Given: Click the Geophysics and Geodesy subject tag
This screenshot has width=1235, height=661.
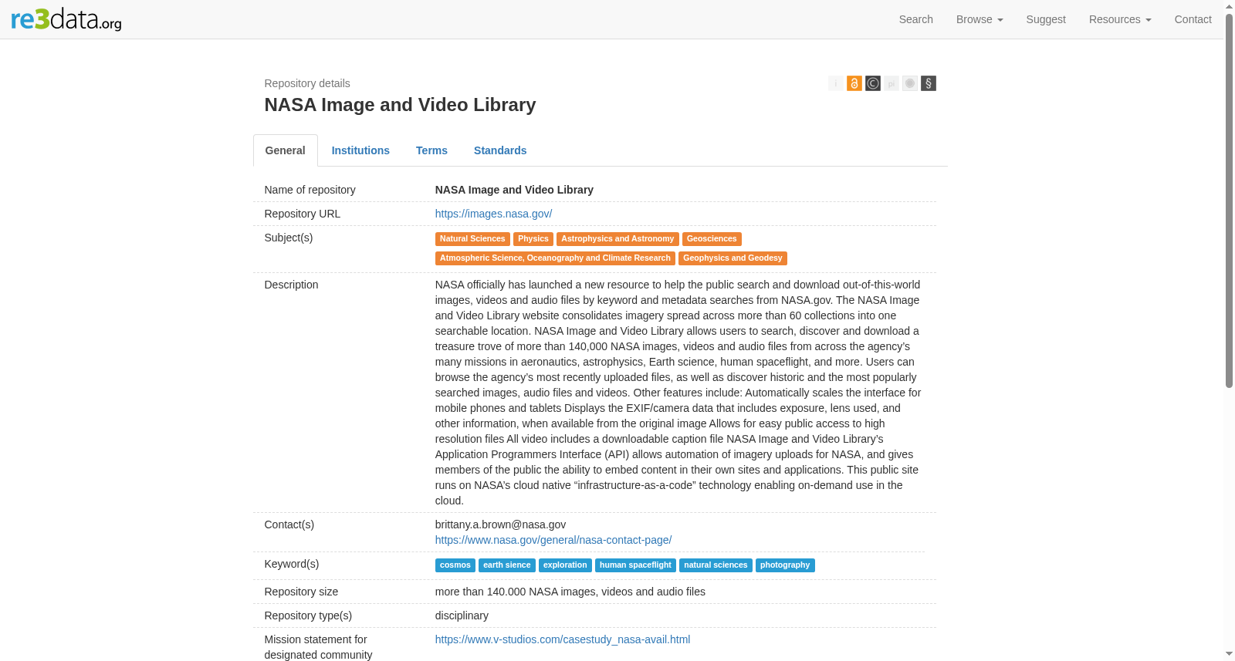Looking at the screenshot, I should click(x=733, y=258).
